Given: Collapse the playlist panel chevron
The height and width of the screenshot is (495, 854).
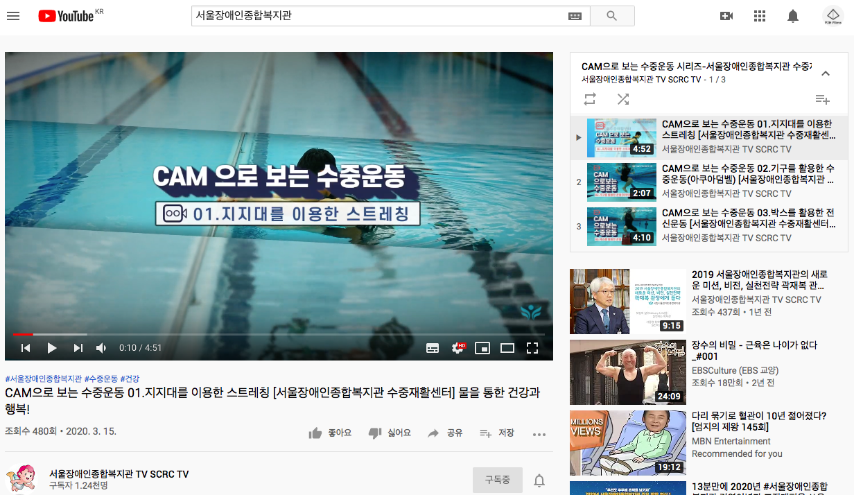Looking at the screenshot, I should point(825,73).
